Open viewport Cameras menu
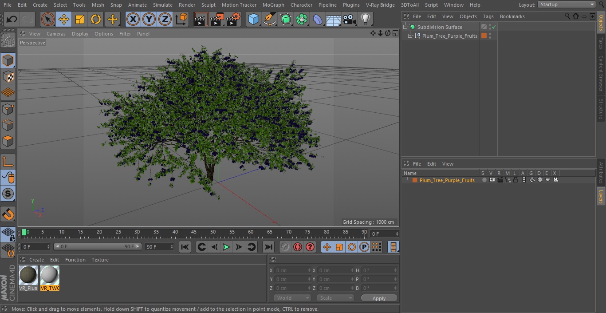Image resolution: width=606 pixels, height=313 pixels. [x=56, y=34]
